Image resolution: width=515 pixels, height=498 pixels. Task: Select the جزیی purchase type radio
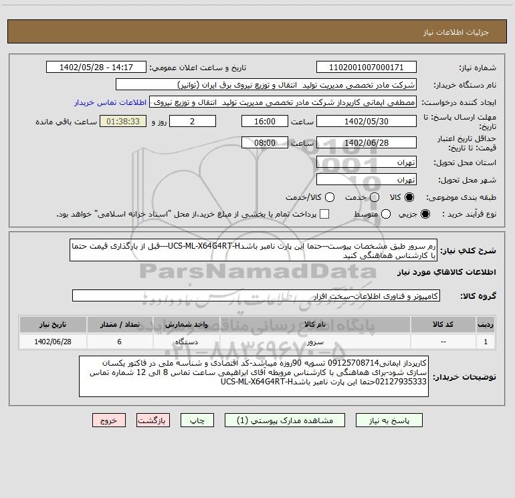click(425, 214)
